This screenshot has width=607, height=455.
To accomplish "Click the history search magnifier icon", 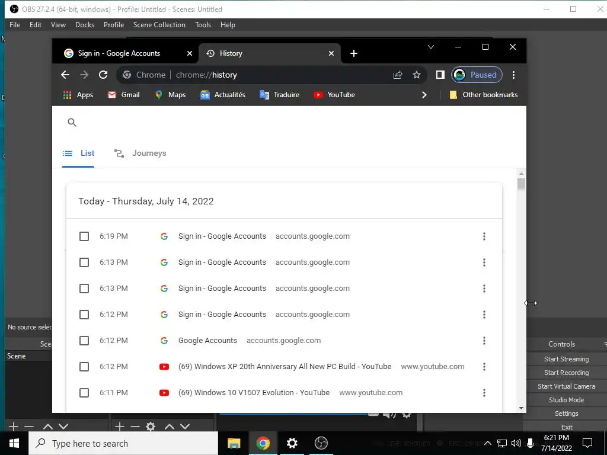I will pos(72,123).
